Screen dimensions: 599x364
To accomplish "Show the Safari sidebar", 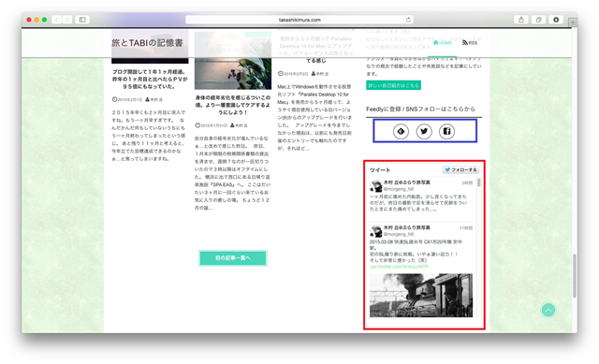I will pyautogui.click(x=82, y=20).
